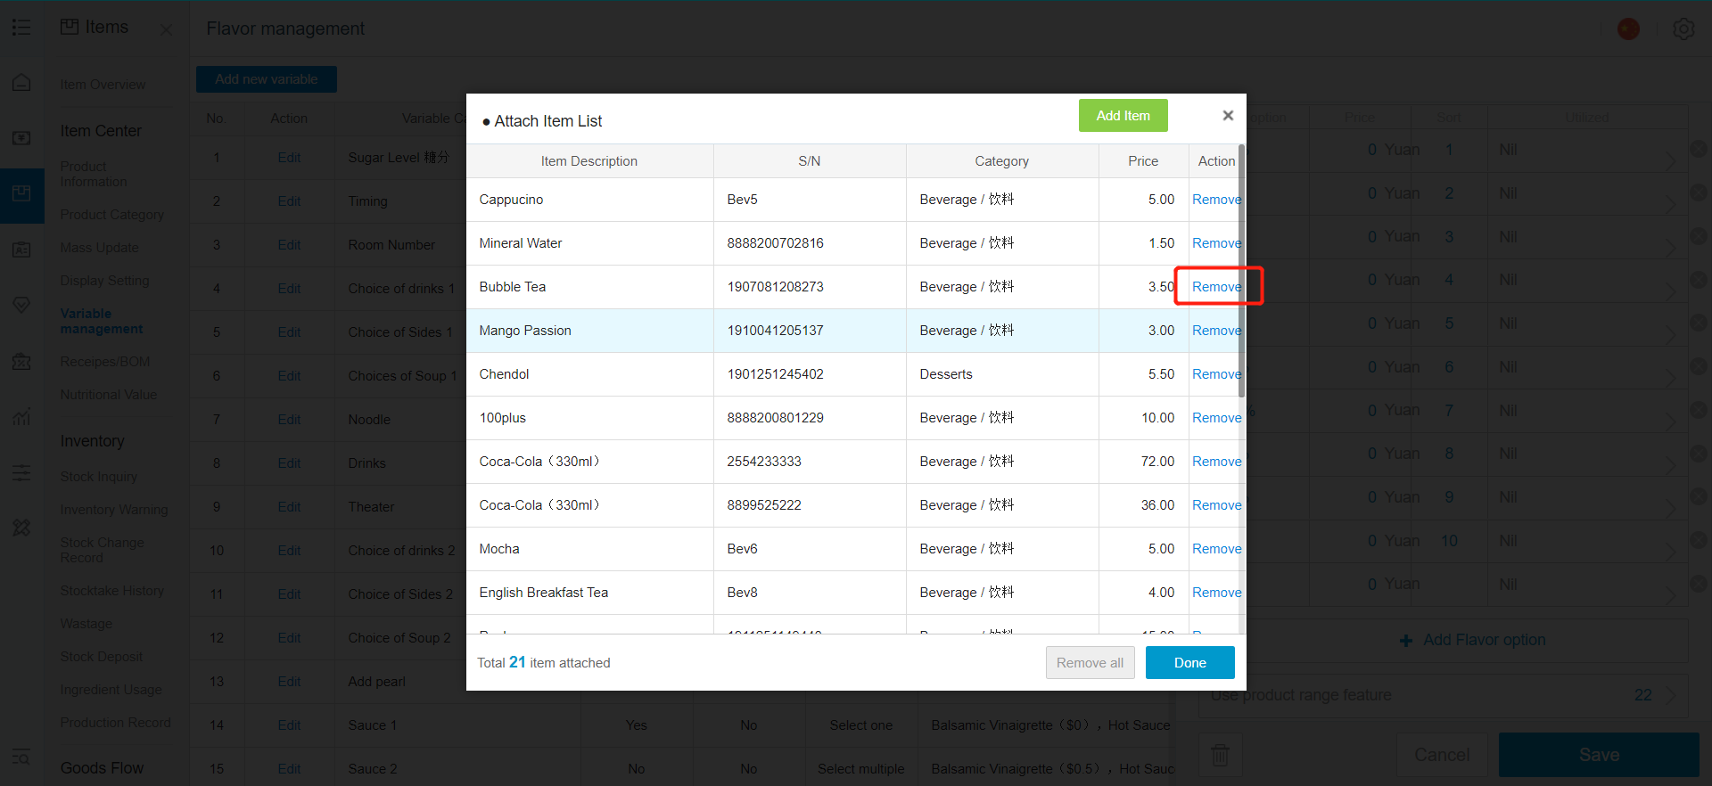This screenshot has height=786, width=1712.
Task: Remove the Bubble Tea item
Action: pos(1216,287)
